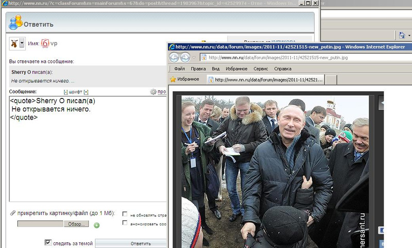Click the vp username

pyautogui.click(x=54, y=43)
